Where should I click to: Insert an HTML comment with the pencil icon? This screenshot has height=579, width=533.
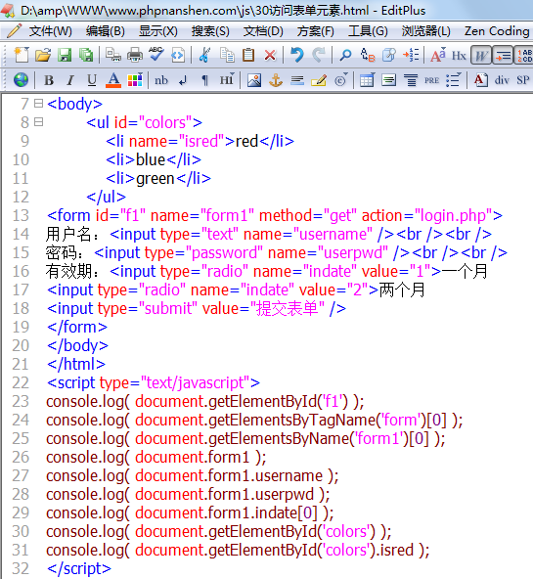pos(319,80)
